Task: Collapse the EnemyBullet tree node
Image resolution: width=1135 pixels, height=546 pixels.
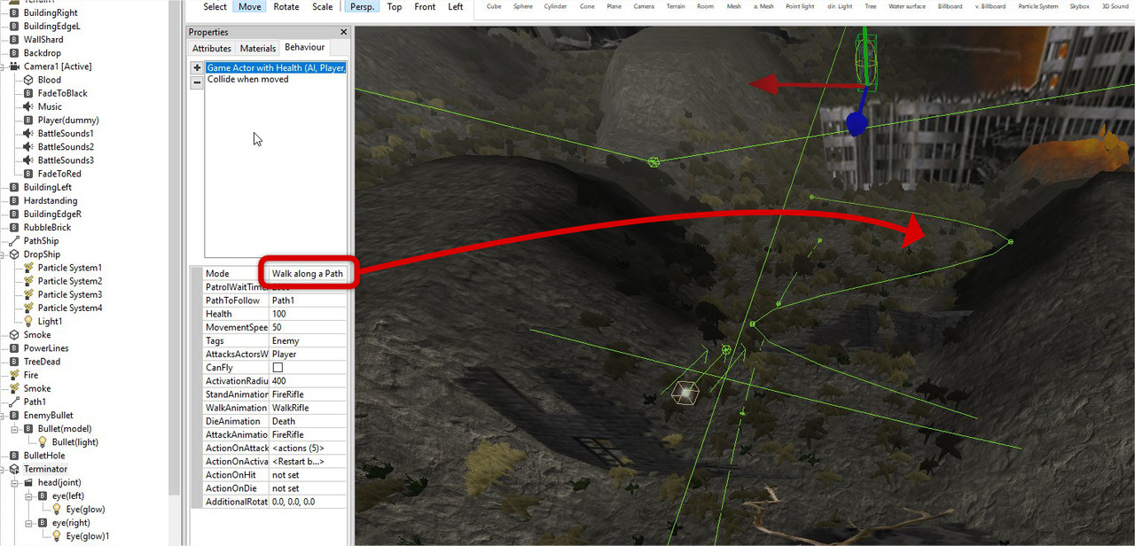Action: click(4, 416)
